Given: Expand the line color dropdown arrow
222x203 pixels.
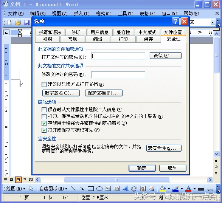Looking at the screenshot, I should (x=182, y=189).
